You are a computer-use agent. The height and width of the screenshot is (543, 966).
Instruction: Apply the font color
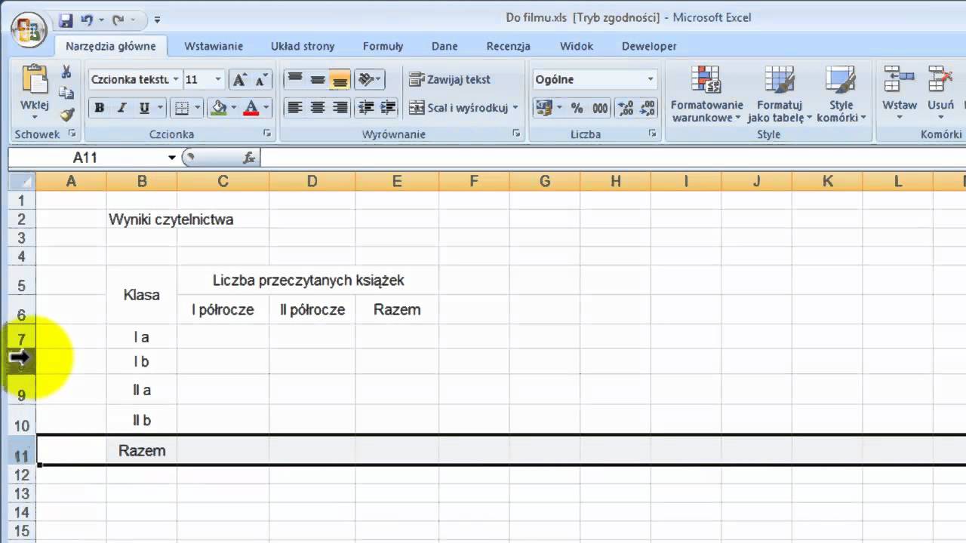[251, 108]
